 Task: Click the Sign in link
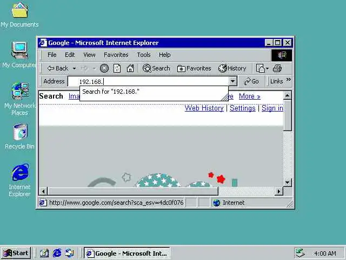point(272,108)
